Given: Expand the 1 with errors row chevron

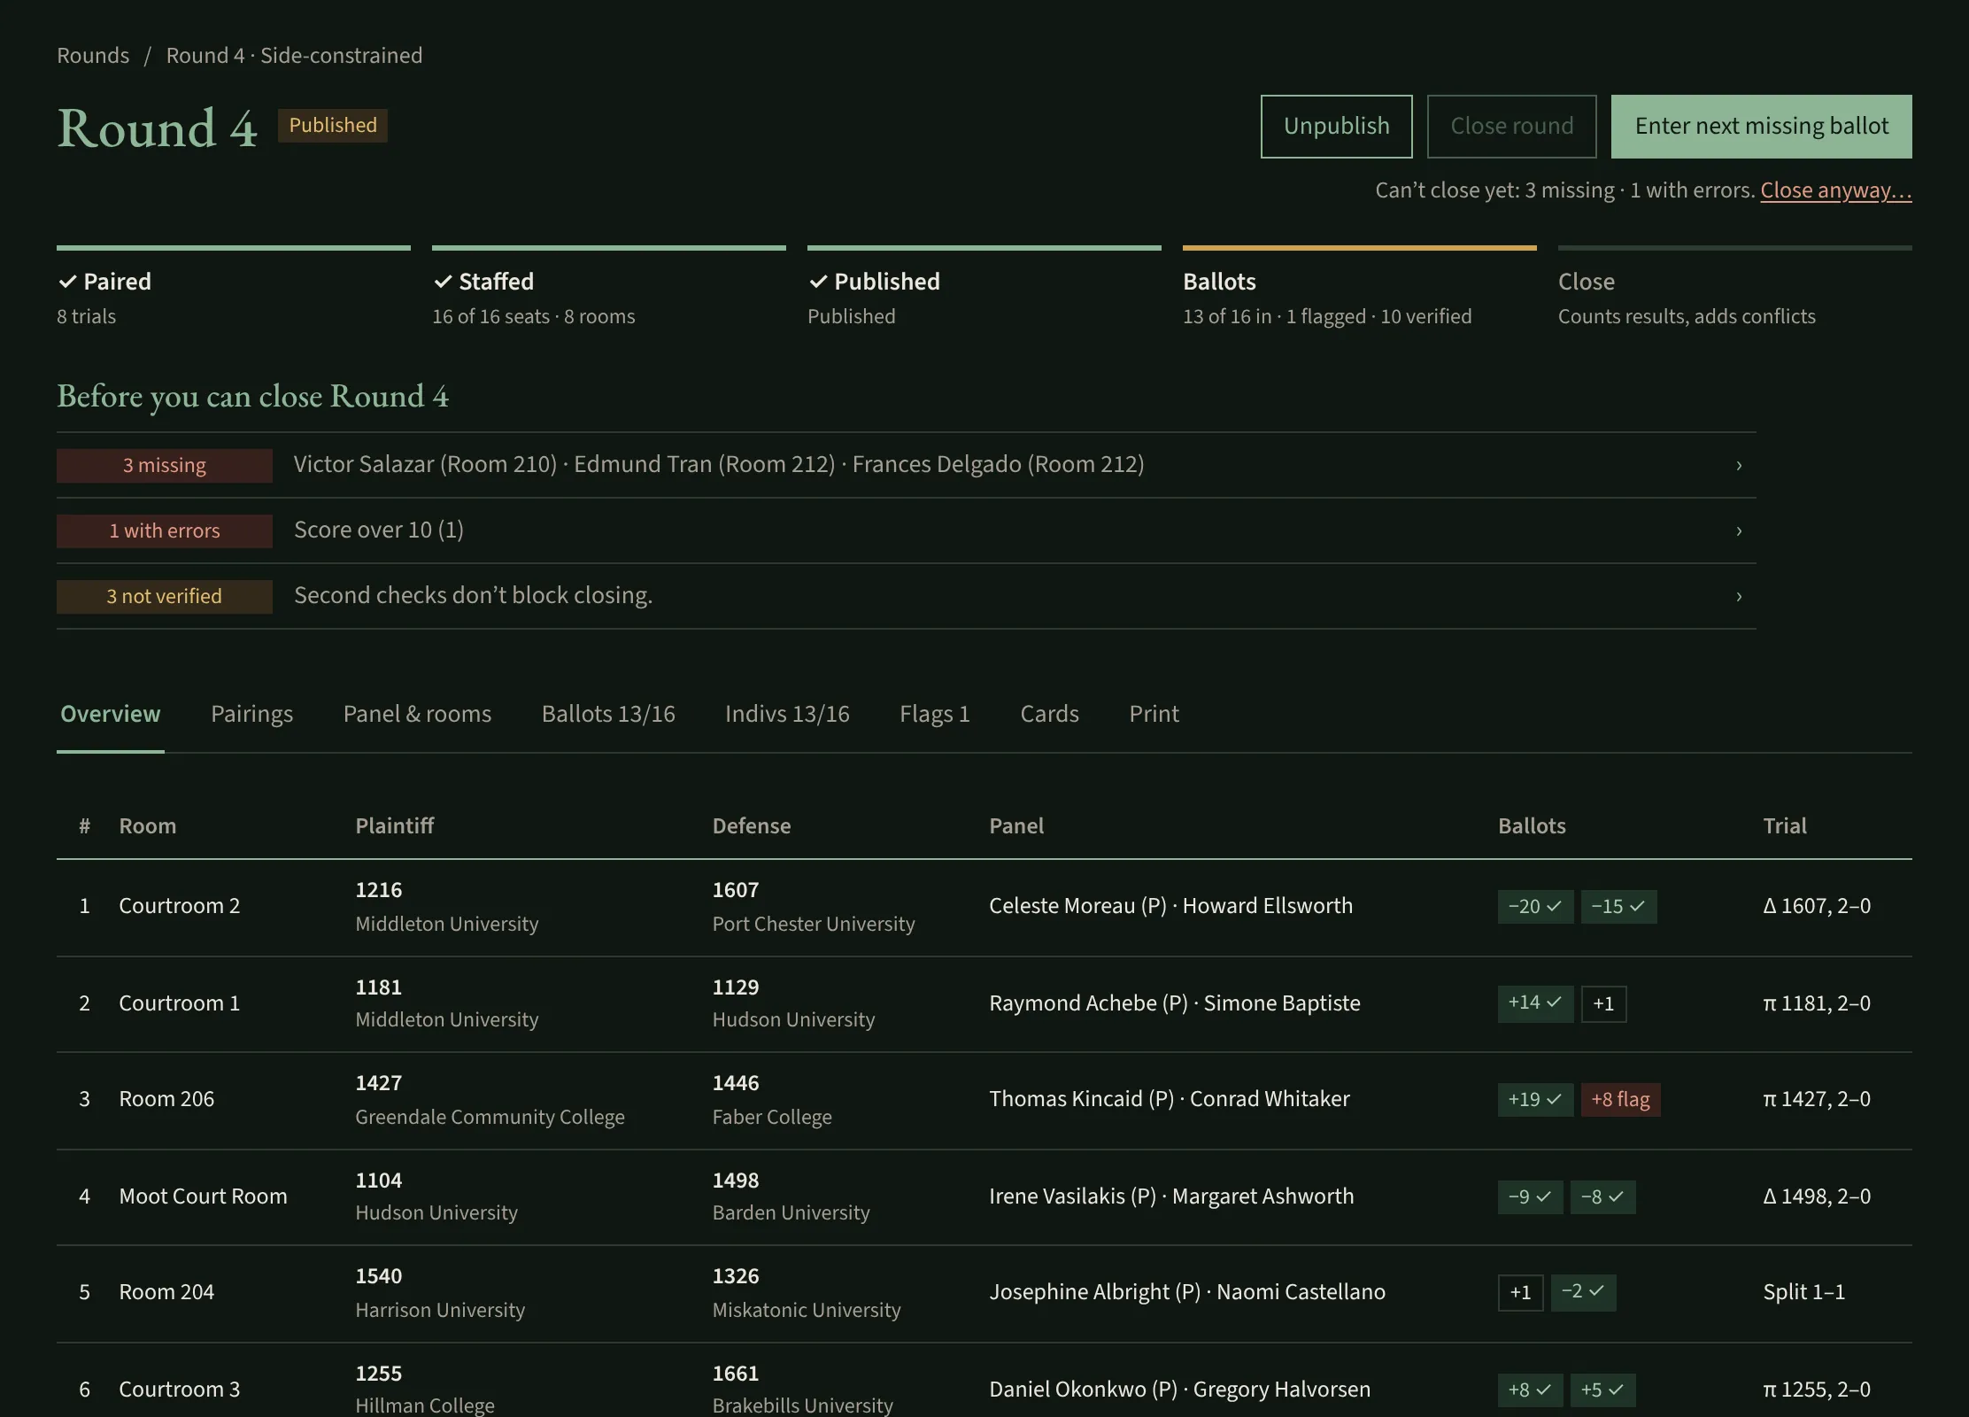Looking at the screenshot, I should click(1738, 530).
